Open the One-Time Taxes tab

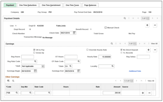(x=72, y=5)
